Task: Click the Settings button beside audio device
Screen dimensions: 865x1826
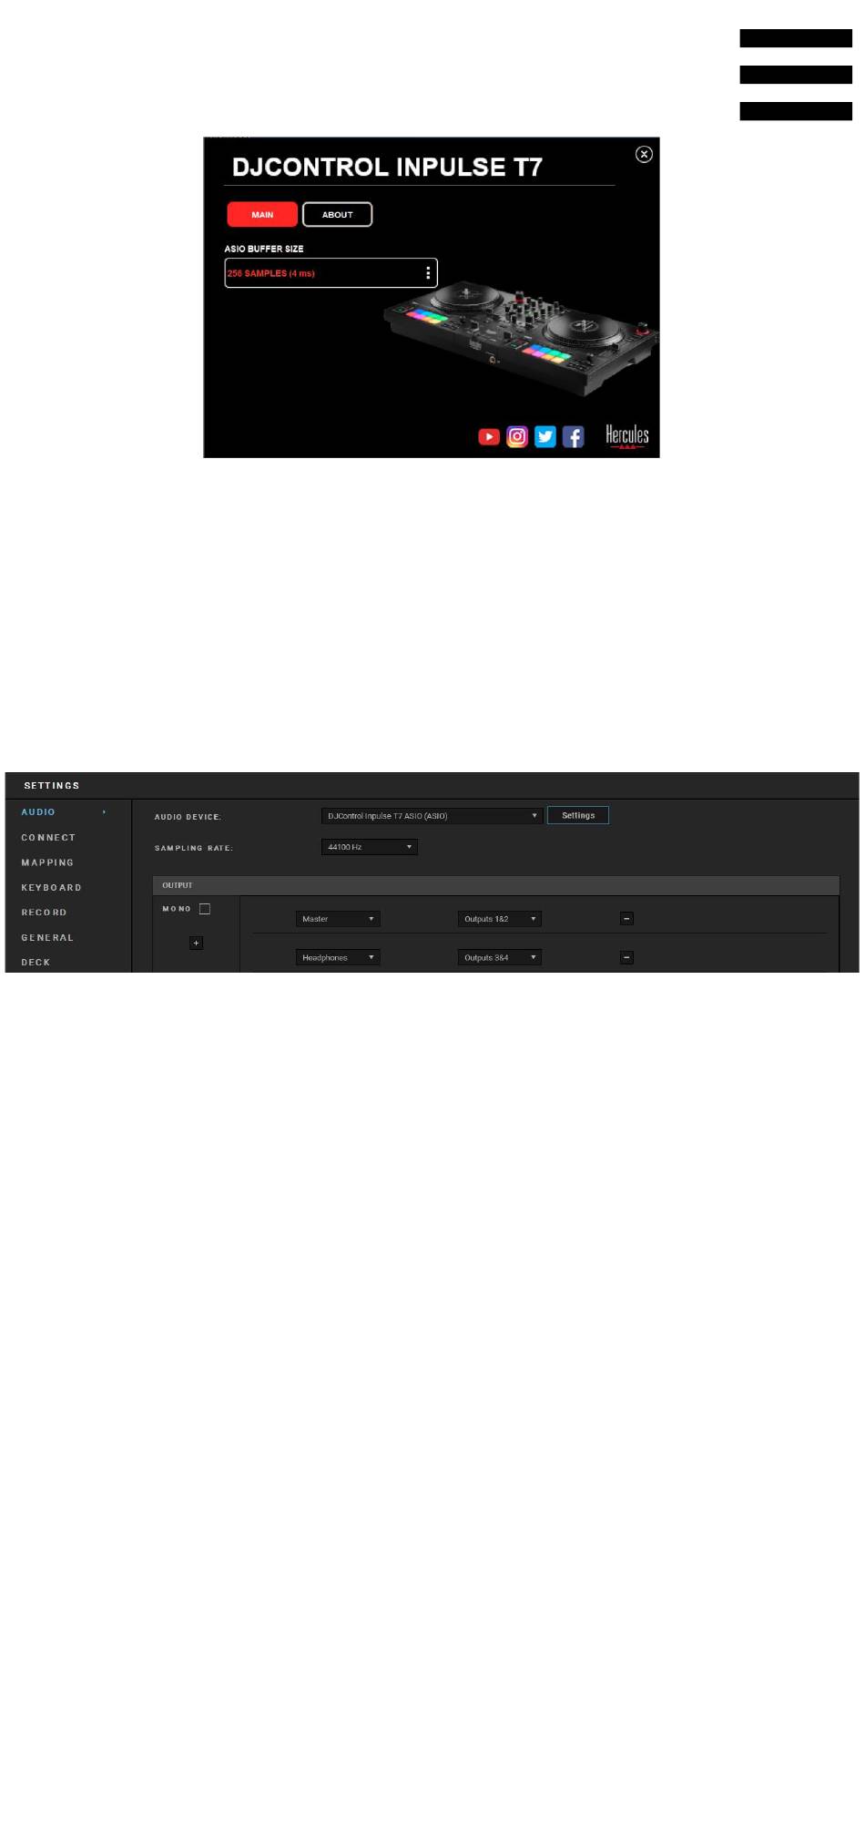Action: tap(578, 816)
